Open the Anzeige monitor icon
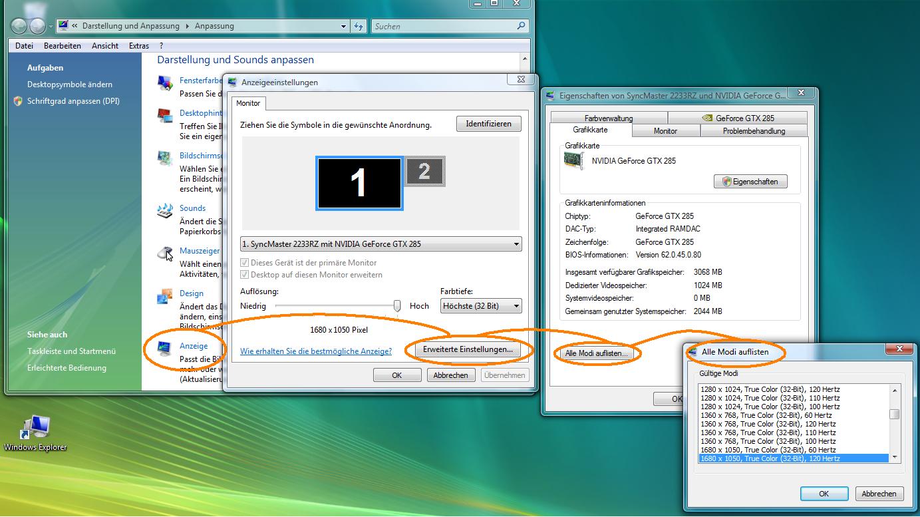This screenshot has height=517, width=920. point(164,349)
